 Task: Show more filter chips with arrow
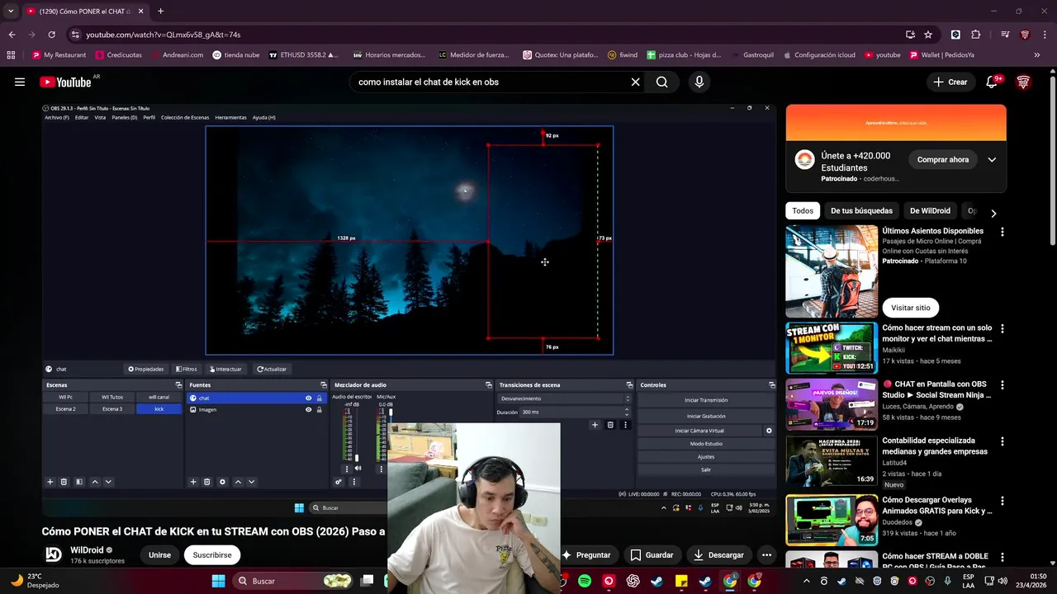coord(993,213)
